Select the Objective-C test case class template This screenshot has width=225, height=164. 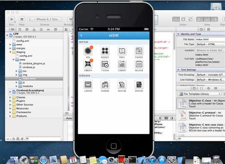[201, 127]
